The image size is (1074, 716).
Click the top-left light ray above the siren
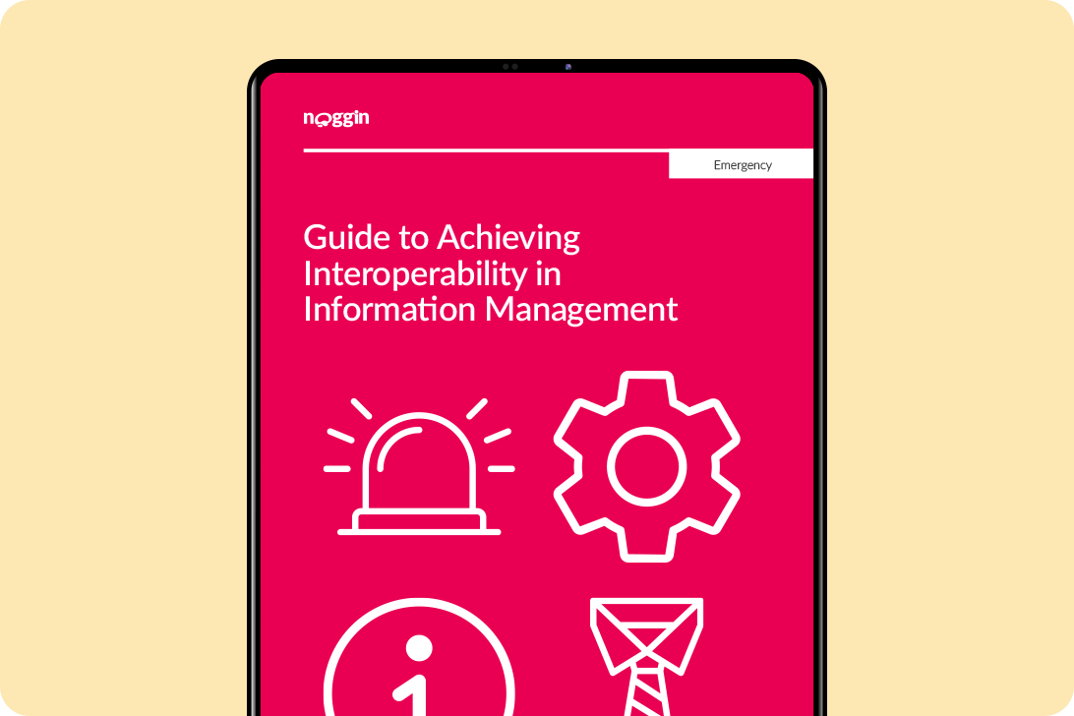361,408
